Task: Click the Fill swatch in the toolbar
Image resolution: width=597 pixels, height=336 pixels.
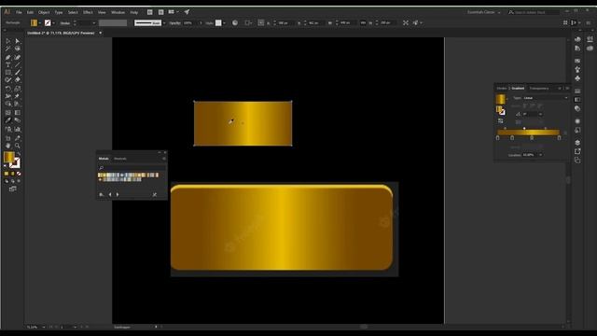Action: pyautogui.click(x=8, y=157)
